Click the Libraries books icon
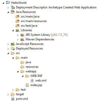Image resolution: width=98 pixels, height=101 pixels. (x=18, y=30)
